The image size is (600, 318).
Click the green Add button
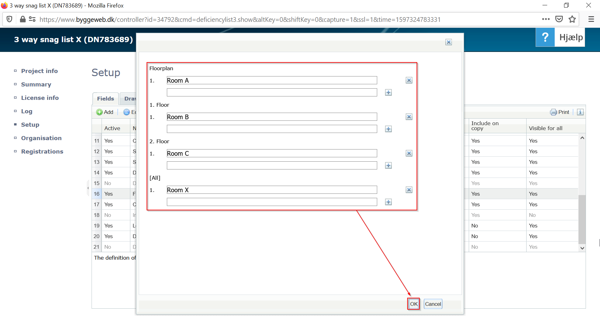click(x=105, y=112)
